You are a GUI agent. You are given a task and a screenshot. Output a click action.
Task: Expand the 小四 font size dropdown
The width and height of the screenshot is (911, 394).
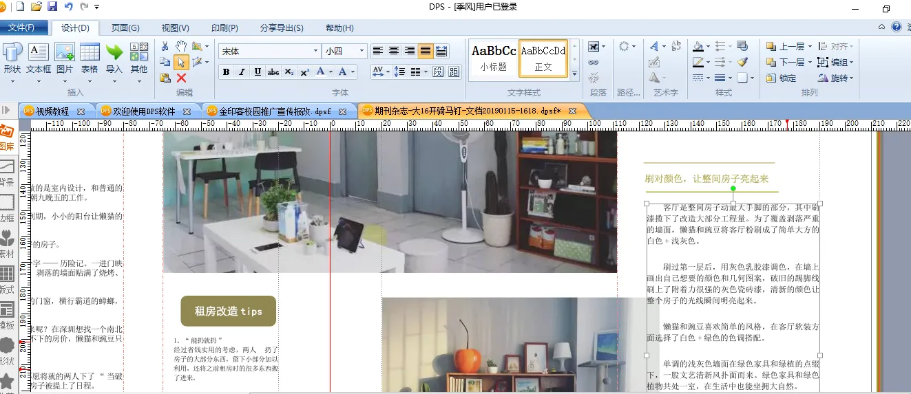click(x=362, y=51)
